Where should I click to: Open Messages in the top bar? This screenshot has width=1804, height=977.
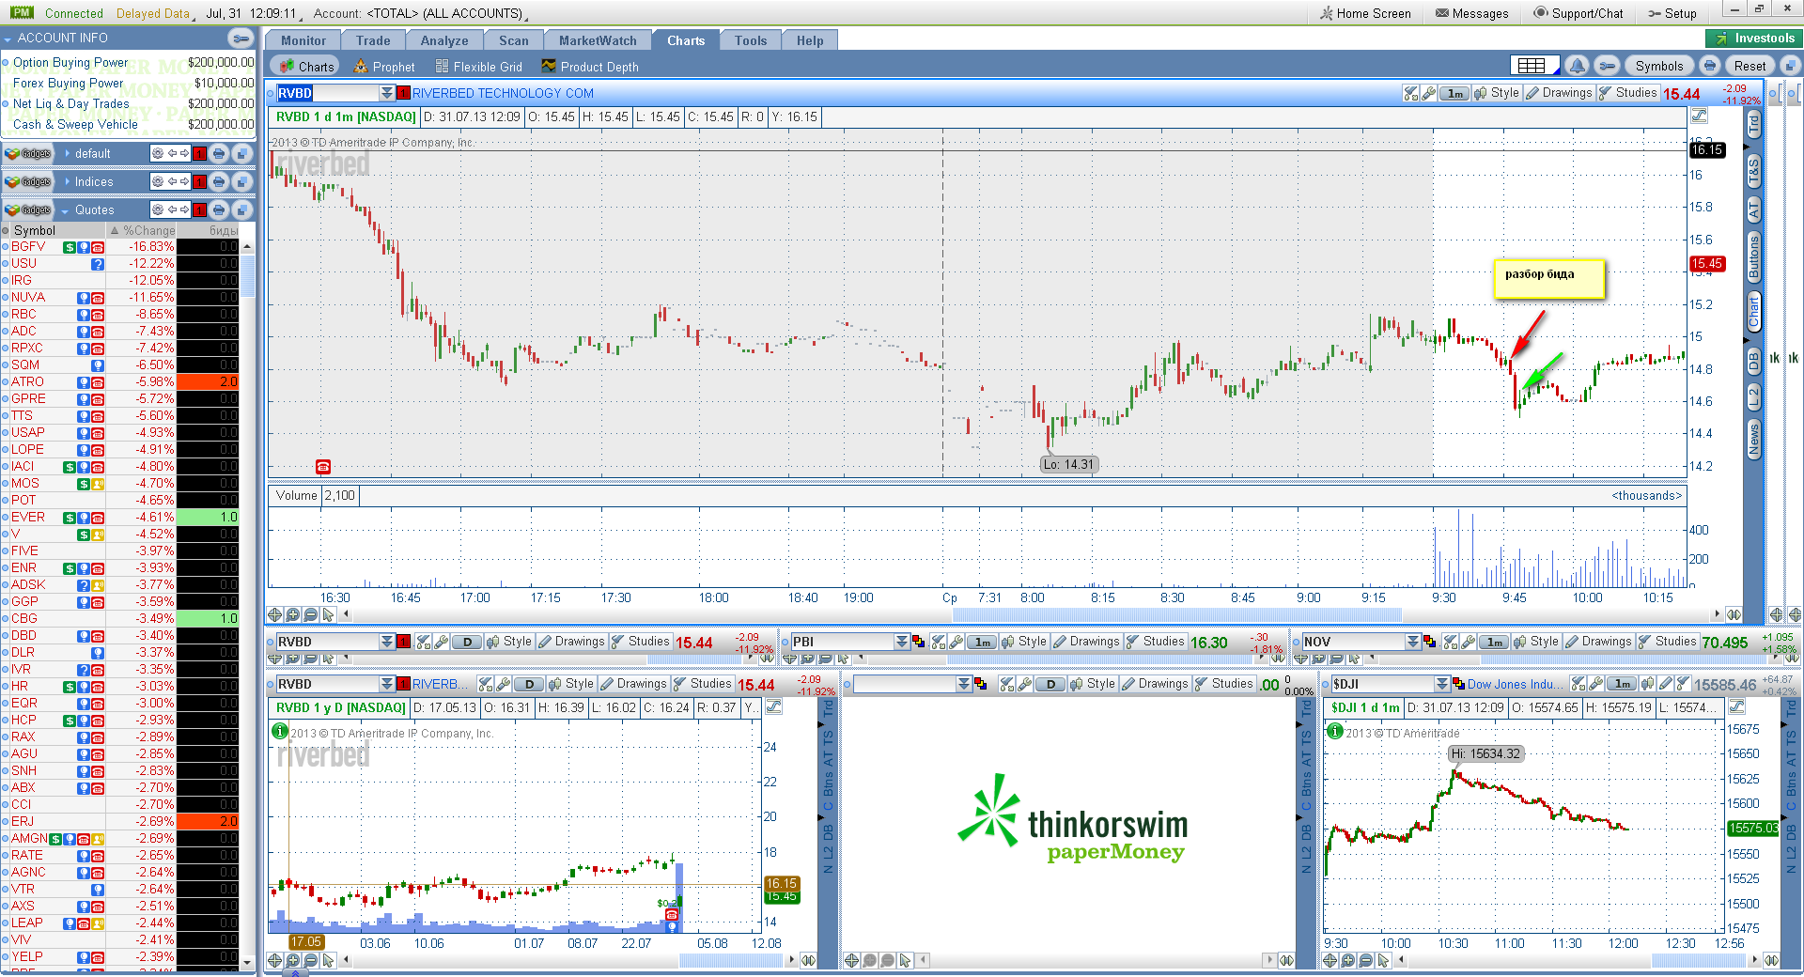(x=1472, y=13)
